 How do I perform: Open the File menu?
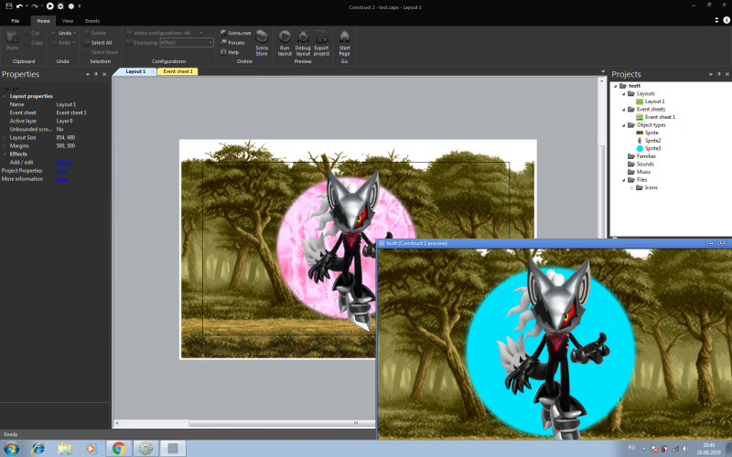click(x=16, y=21)
